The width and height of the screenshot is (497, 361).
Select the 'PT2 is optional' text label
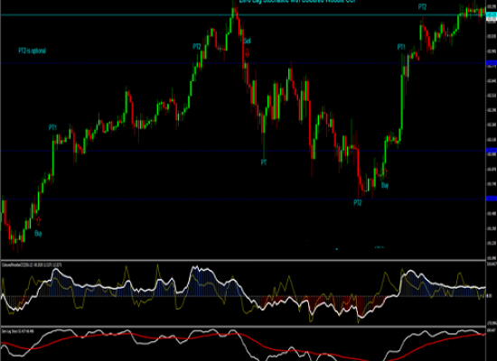tap(32, 51)
